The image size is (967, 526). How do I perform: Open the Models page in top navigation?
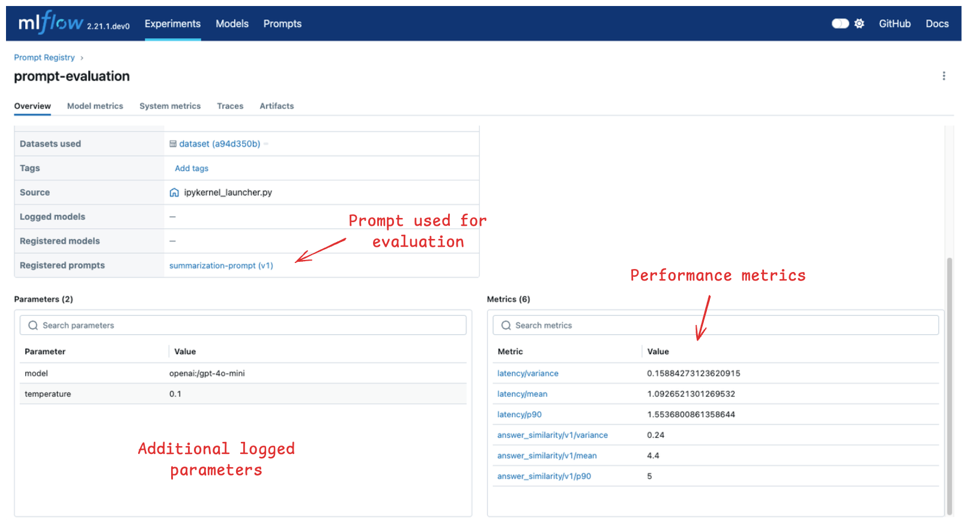[x=232, y=24]
